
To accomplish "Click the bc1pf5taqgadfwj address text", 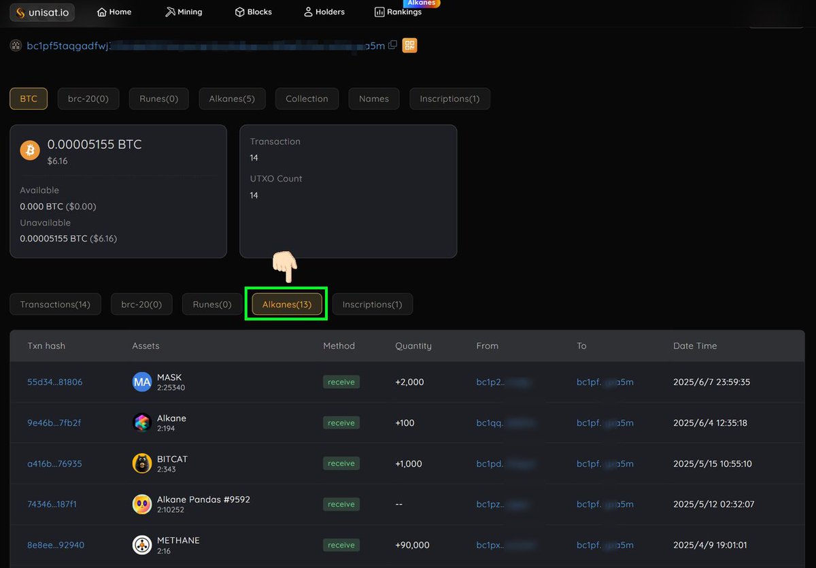I will point(205,46).
